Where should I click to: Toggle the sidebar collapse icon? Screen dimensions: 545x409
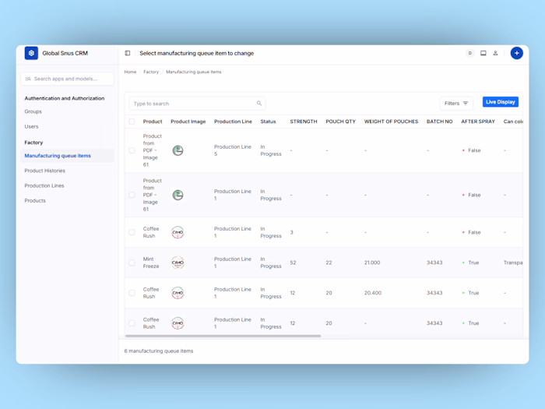tap(128, 53)
